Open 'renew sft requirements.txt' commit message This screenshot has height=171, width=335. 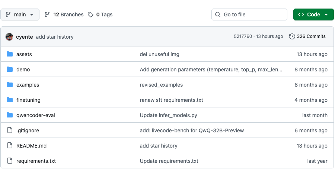[171, 100]
